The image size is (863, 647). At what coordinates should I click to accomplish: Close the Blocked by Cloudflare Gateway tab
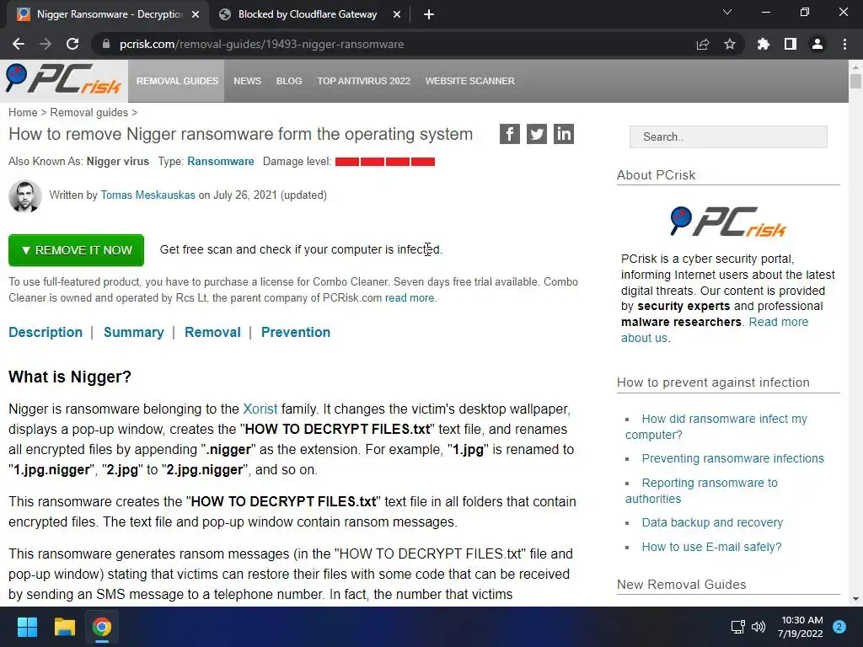397,14
